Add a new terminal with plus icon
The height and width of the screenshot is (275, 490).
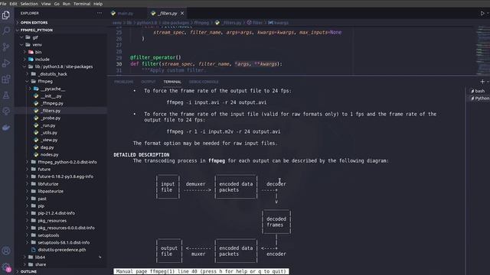pos(482,82)
